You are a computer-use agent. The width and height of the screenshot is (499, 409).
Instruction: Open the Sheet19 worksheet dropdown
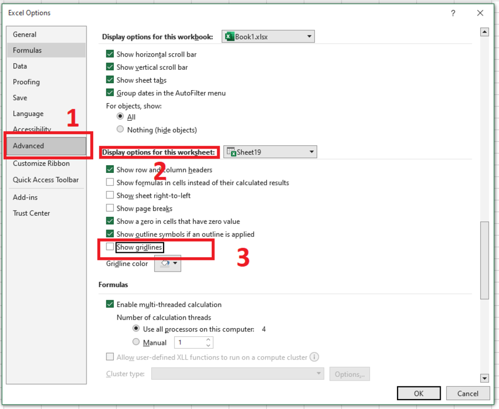270,152
